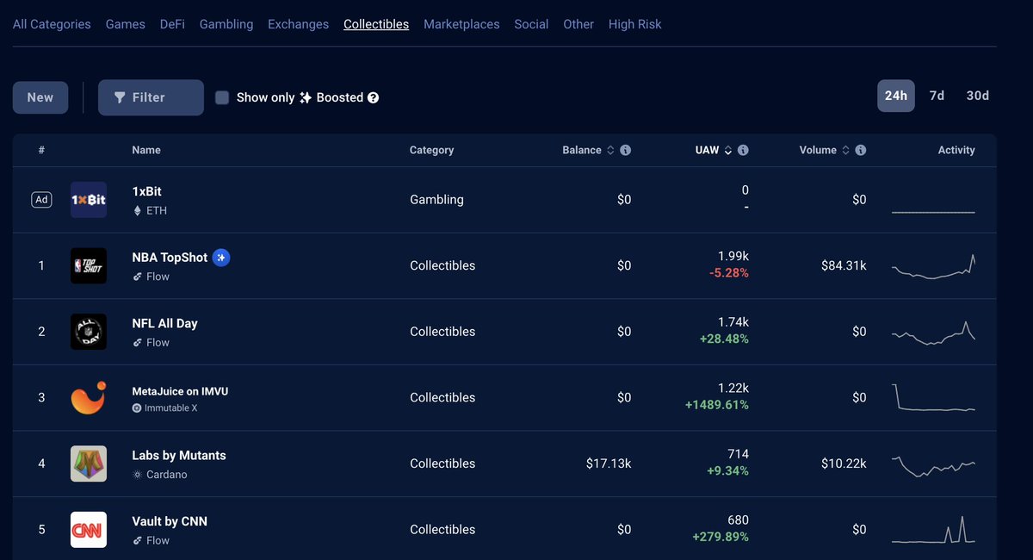The image size is (1033, 560).
Task: Click the Immutable X chain icon under MetaJuice
Action: pyautogui.click(x=137, y=408)
